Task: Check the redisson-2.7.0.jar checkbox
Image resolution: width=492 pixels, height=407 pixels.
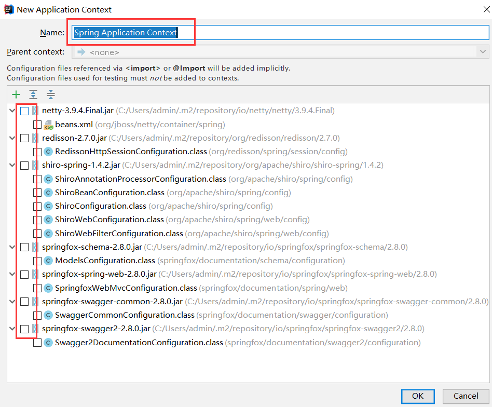Action: (x=24, y=138)
